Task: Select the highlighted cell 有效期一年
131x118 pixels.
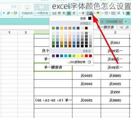Action: tap(53, 67)
